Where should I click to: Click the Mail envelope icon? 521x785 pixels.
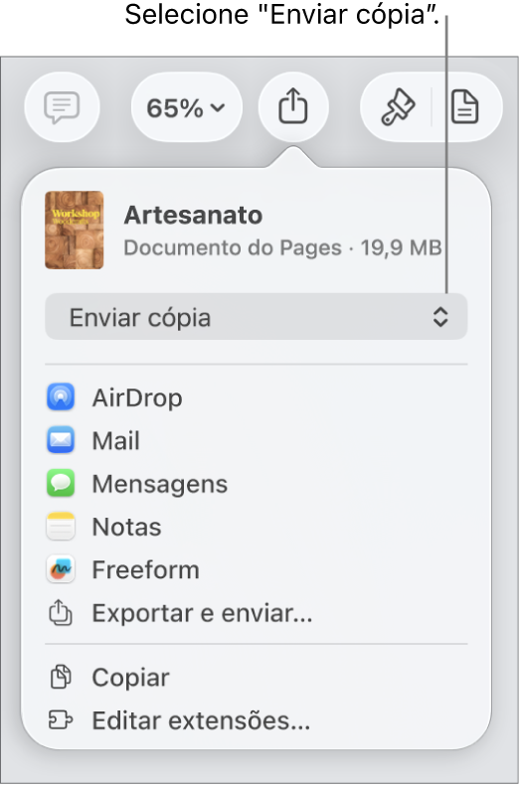pyautogui.click(x=61, y=440)
